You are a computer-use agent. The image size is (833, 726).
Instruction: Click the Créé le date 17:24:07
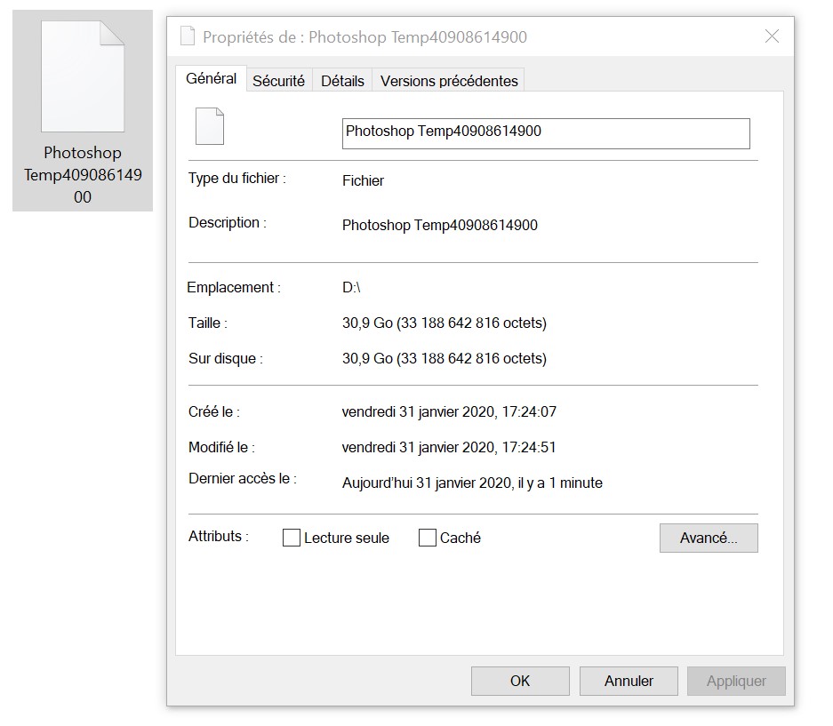tap(449, 411)
